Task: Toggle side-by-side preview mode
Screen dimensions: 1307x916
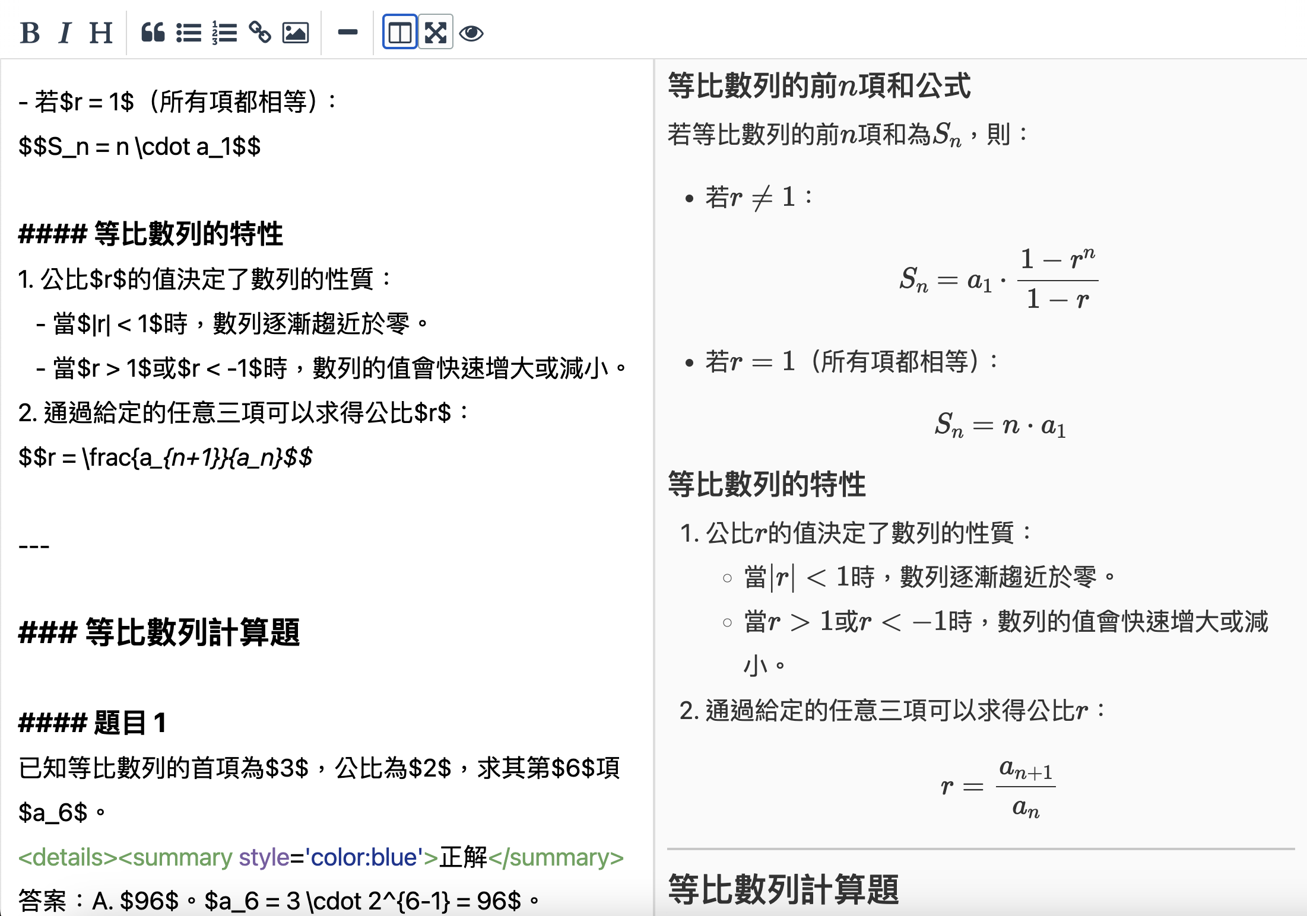Action: tap(399, 33)
